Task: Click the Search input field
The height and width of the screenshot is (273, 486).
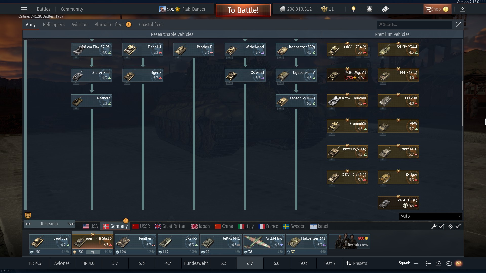Action: pyautogui.click(x=415, y=25)
